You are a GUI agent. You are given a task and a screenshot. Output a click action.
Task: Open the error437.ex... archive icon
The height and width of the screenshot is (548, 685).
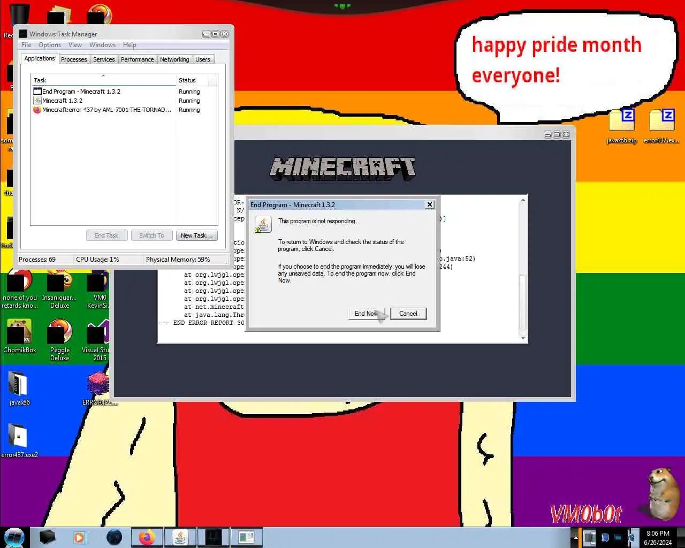661,126
